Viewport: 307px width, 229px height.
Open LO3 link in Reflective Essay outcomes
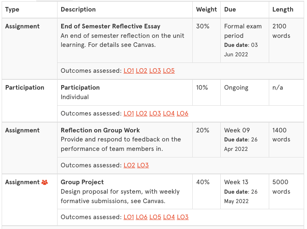pos(155,71)
